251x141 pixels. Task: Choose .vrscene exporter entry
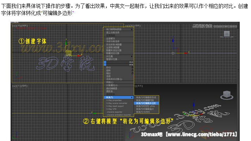[118, 112]
